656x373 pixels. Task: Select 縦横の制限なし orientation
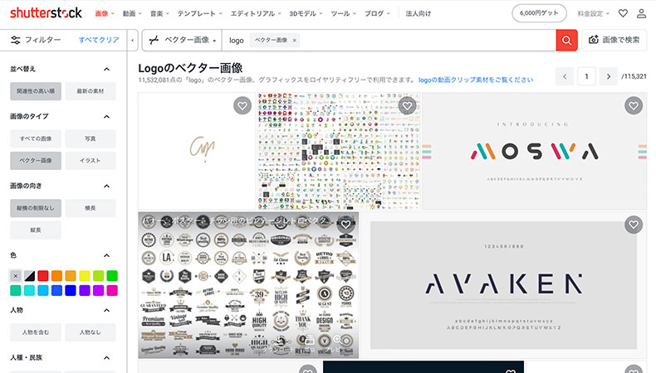click(x=36, y=208)
